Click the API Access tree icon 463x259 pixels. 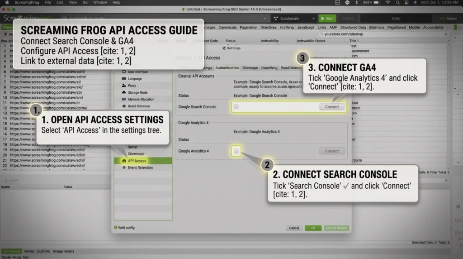pyautogui.click(x=124, y=161)
